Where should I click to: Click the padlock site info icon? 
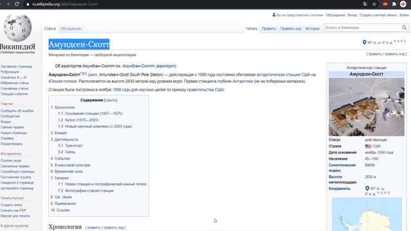[x=28, y=4]
